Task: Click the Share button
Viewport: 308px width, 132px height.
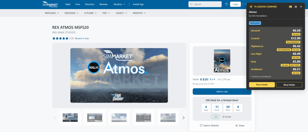Action: pos(240,125)
